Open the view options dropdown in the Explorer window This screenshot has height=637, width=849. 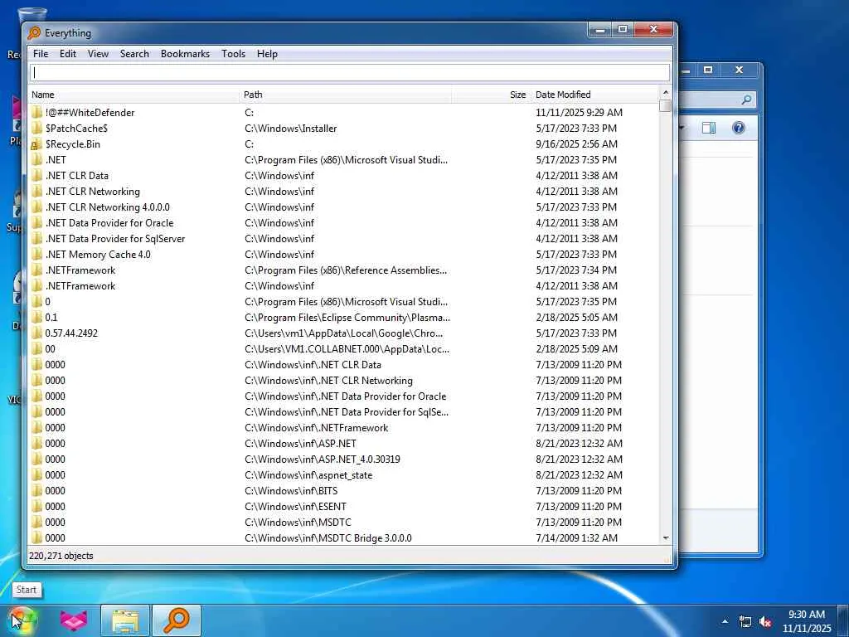pos(682,128)
